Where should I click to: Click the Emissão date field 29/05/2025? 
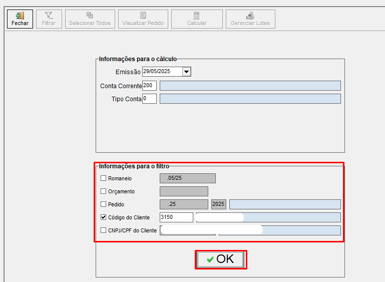coord(162,72)
